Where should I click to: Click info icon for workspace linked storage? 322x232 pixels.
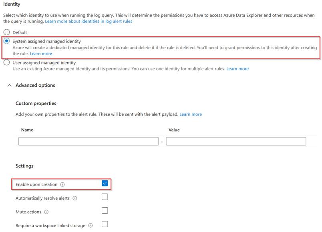90,226
